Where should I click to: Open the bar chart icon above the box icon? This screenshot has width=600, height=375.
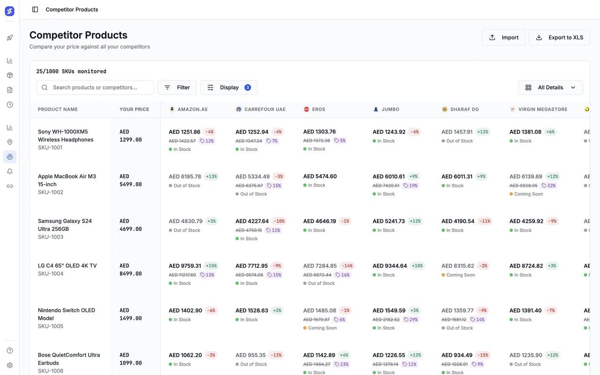point(10,60)
